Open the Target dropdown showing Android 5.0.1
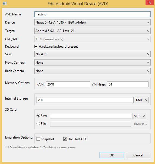155x164 pixels. click(x=93, y=31)
